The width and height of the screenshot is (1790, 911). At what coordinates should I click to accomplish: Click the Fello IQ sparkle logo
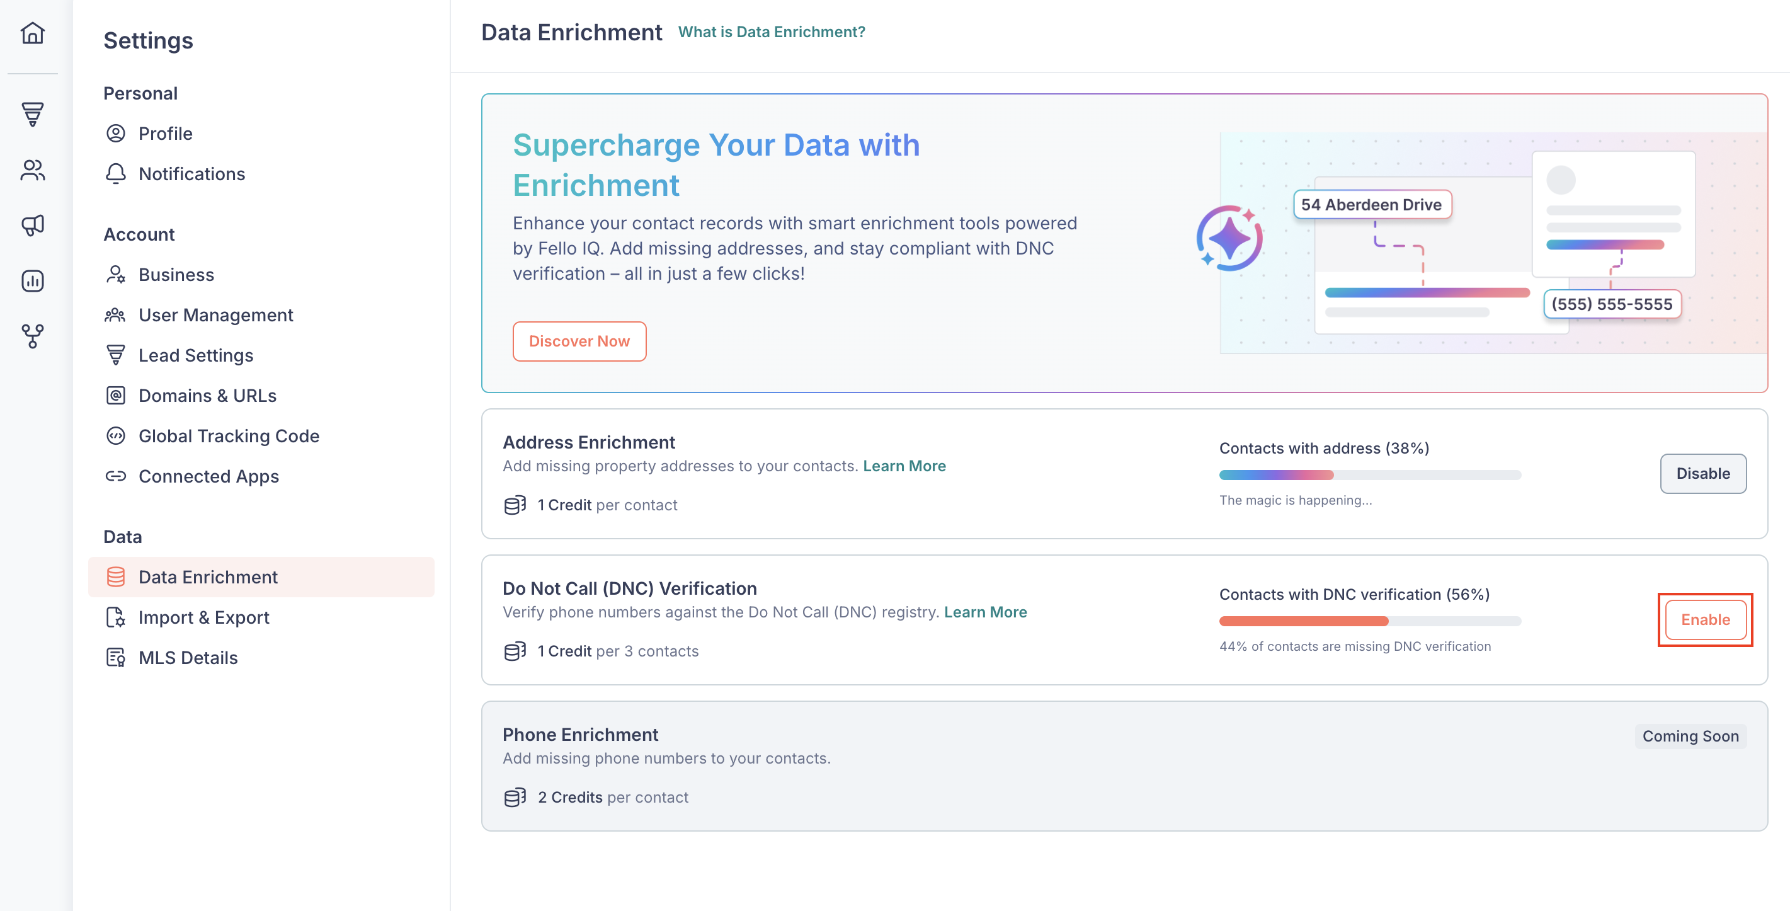pos(1229,238)
